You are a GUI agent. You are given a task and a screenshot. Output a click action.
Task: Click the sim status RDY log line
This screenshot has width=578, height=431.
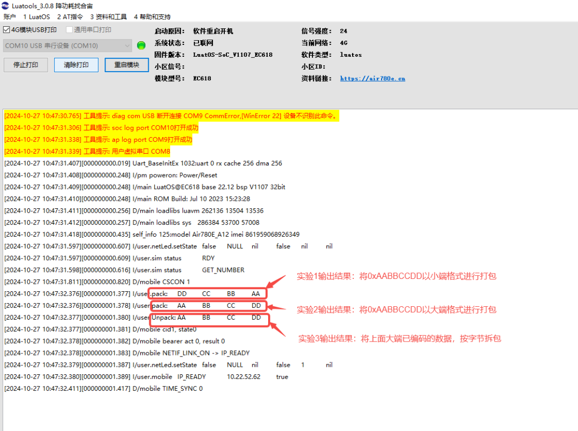pyautogui.click(x=110, y=258)
